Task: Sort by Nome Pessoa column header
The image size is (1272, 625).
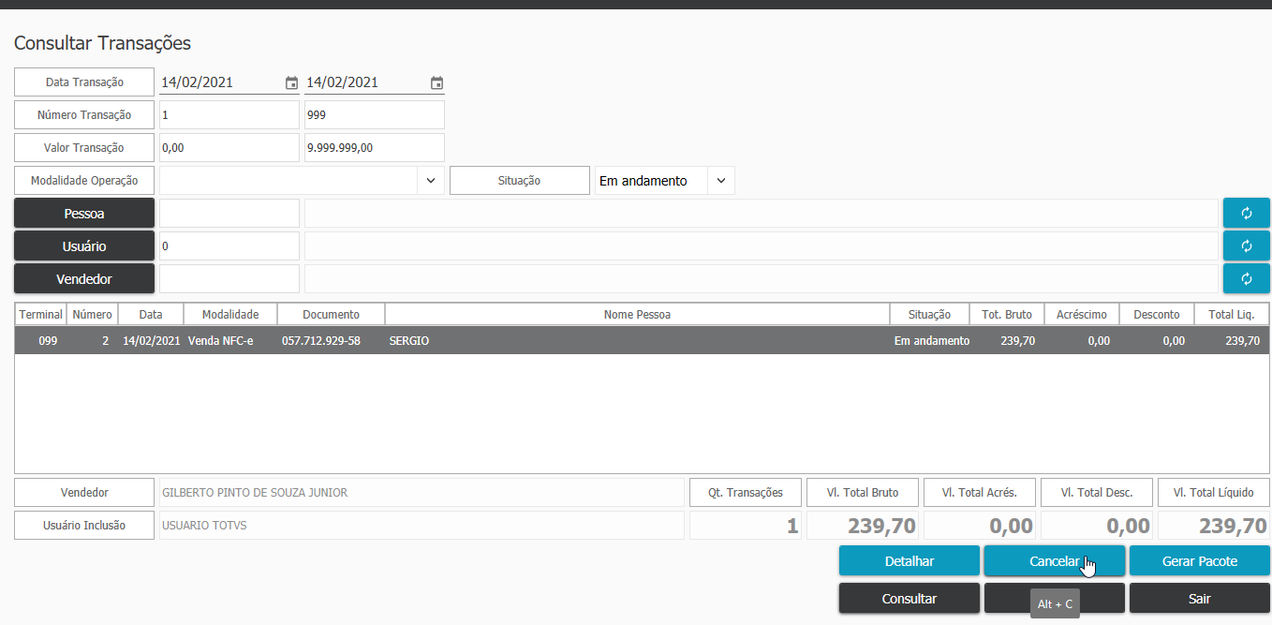Action: tap(637, 314)
